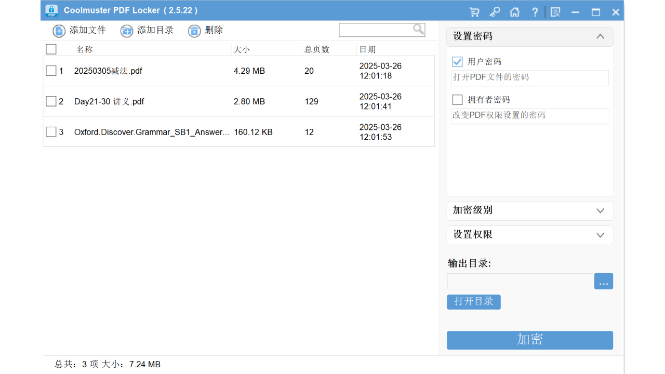Click the Add Files icon
Screen dimensions: 665x374
click(59, 31)
